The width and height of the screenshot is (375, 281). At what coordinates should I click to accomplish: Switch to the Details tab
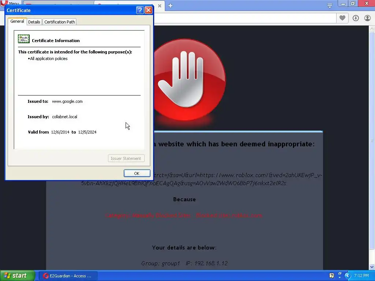(x=34, y=22)
